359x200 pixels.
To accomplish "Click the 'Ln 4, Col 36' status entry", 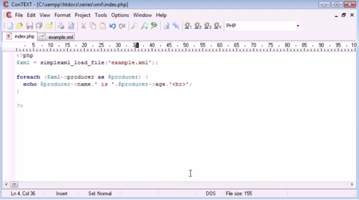I will click(x=23, y=193).
